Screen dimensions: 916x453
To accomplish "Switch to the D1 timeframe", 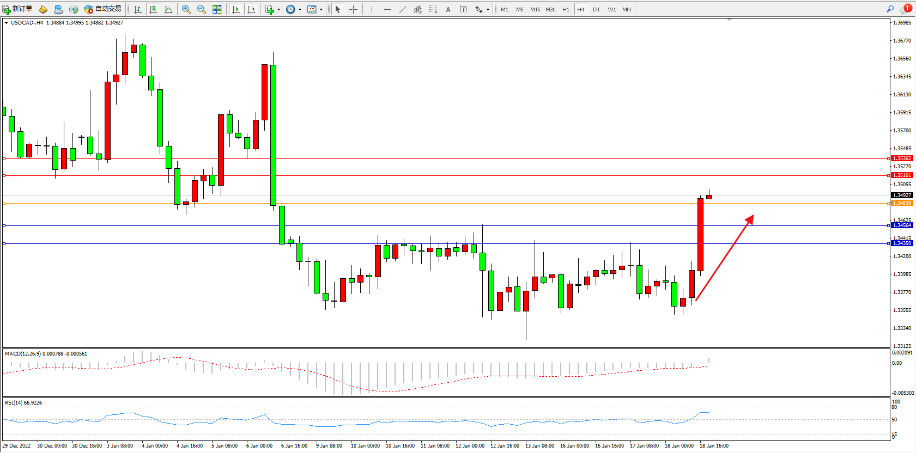I will coord(596,9).
